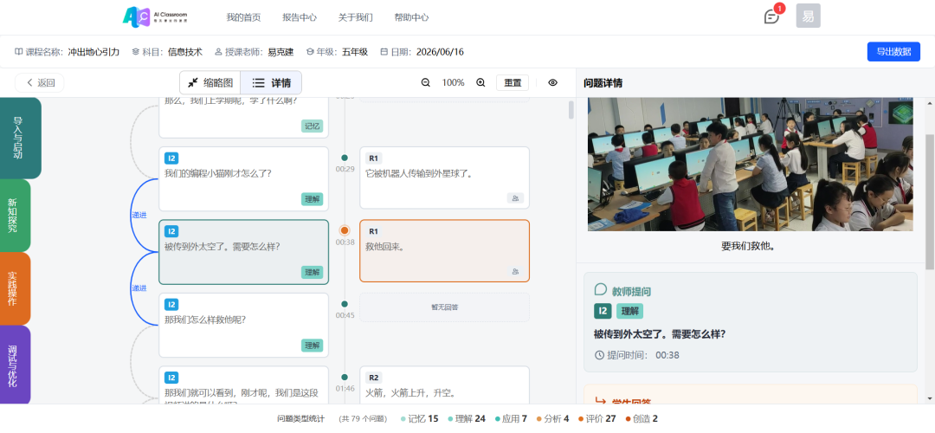The width and height of the screenshot is (935, 433).
Task: Open 帮助中心 menu item
Action: click(x=411, y=17)
